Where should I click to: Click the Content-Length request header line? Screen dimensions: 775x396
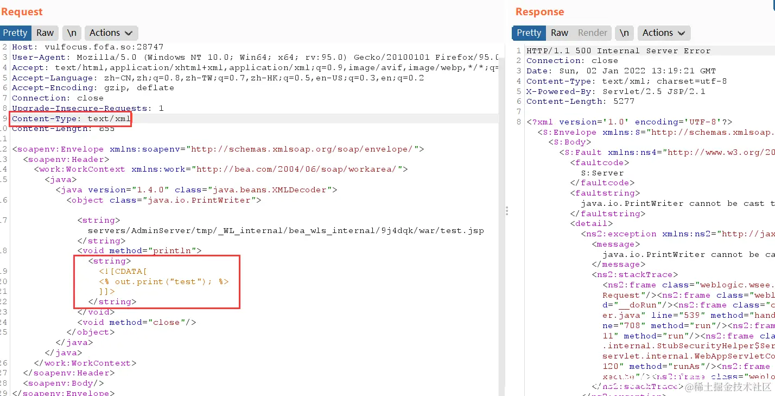[63, 129]
